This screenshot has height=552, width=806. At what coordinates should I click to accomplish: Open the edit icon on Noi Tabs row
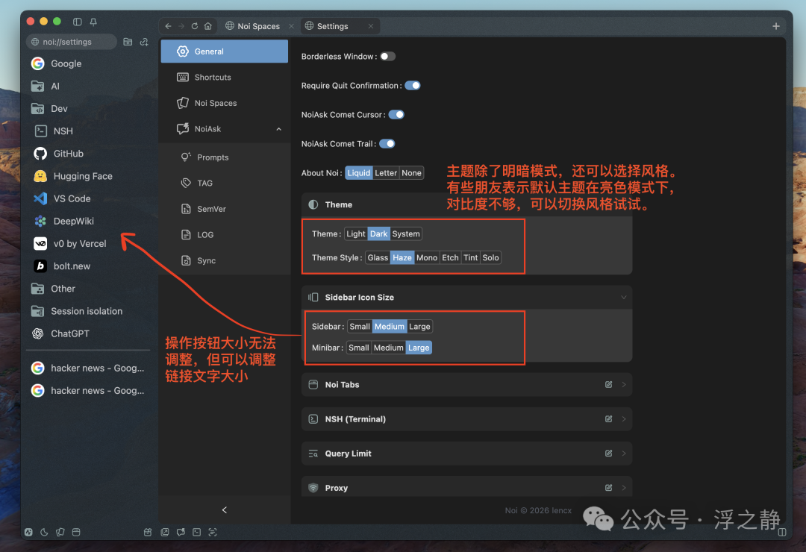click(x=609, y=384)
